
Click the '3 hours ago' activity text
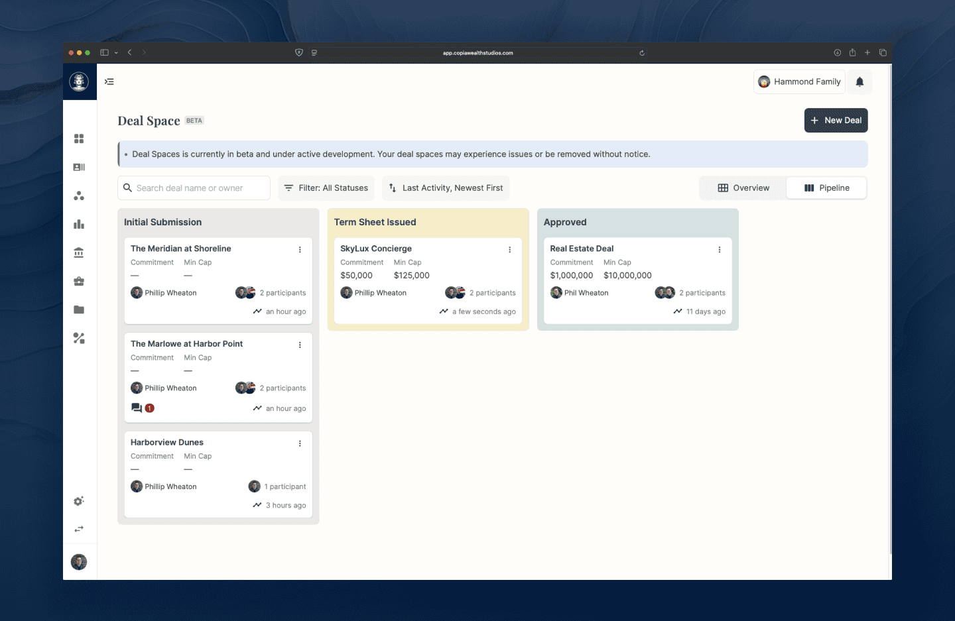pos(286,505)
